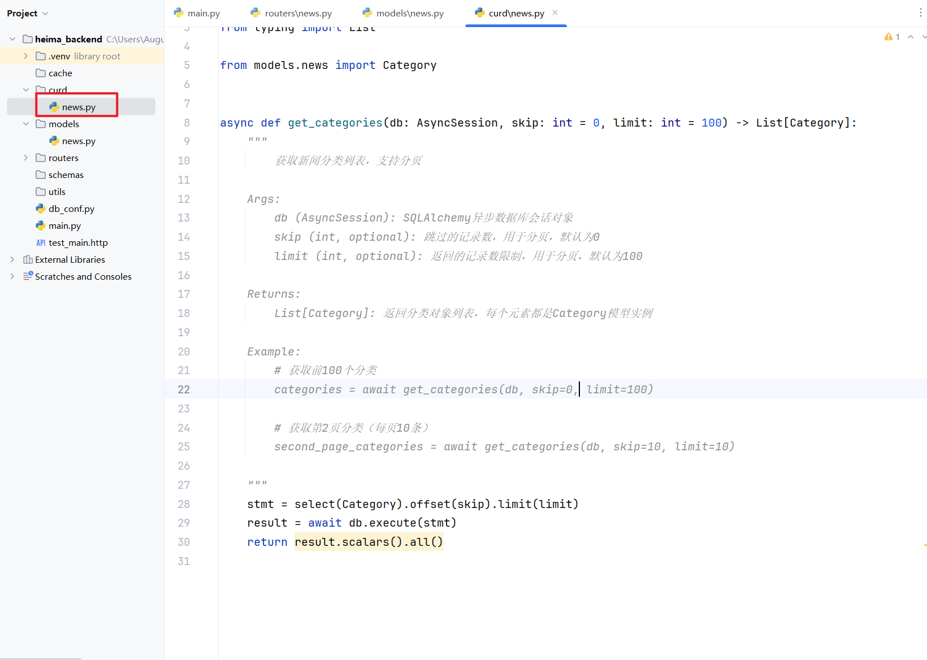927x660 pixels.
Task: Close the curd\news.py tab
Action: 555,12
